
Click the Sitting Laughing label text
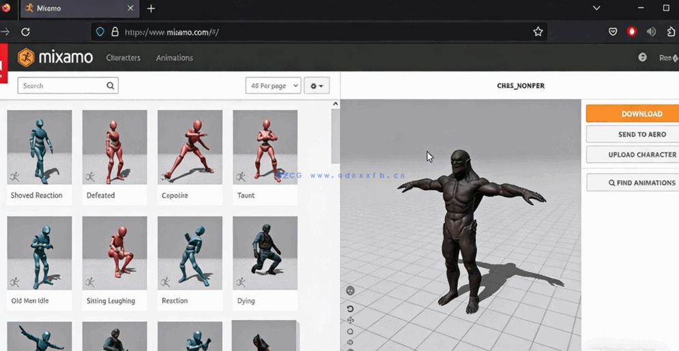(x=111, y=301)
